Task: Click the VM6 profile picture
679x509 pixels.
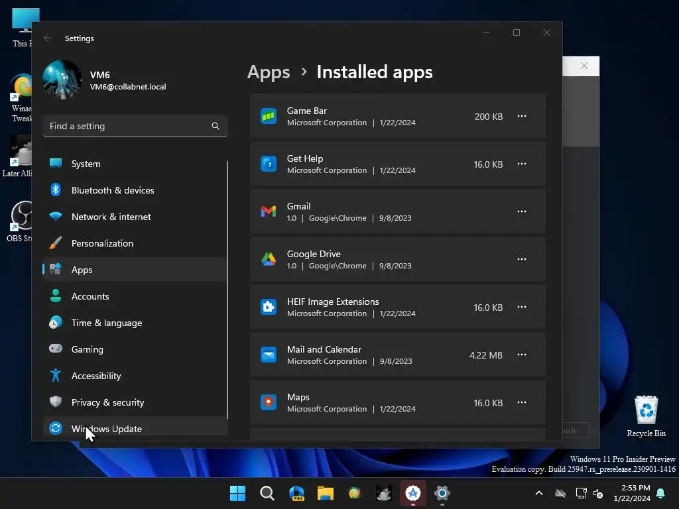Action: (62, 80)
